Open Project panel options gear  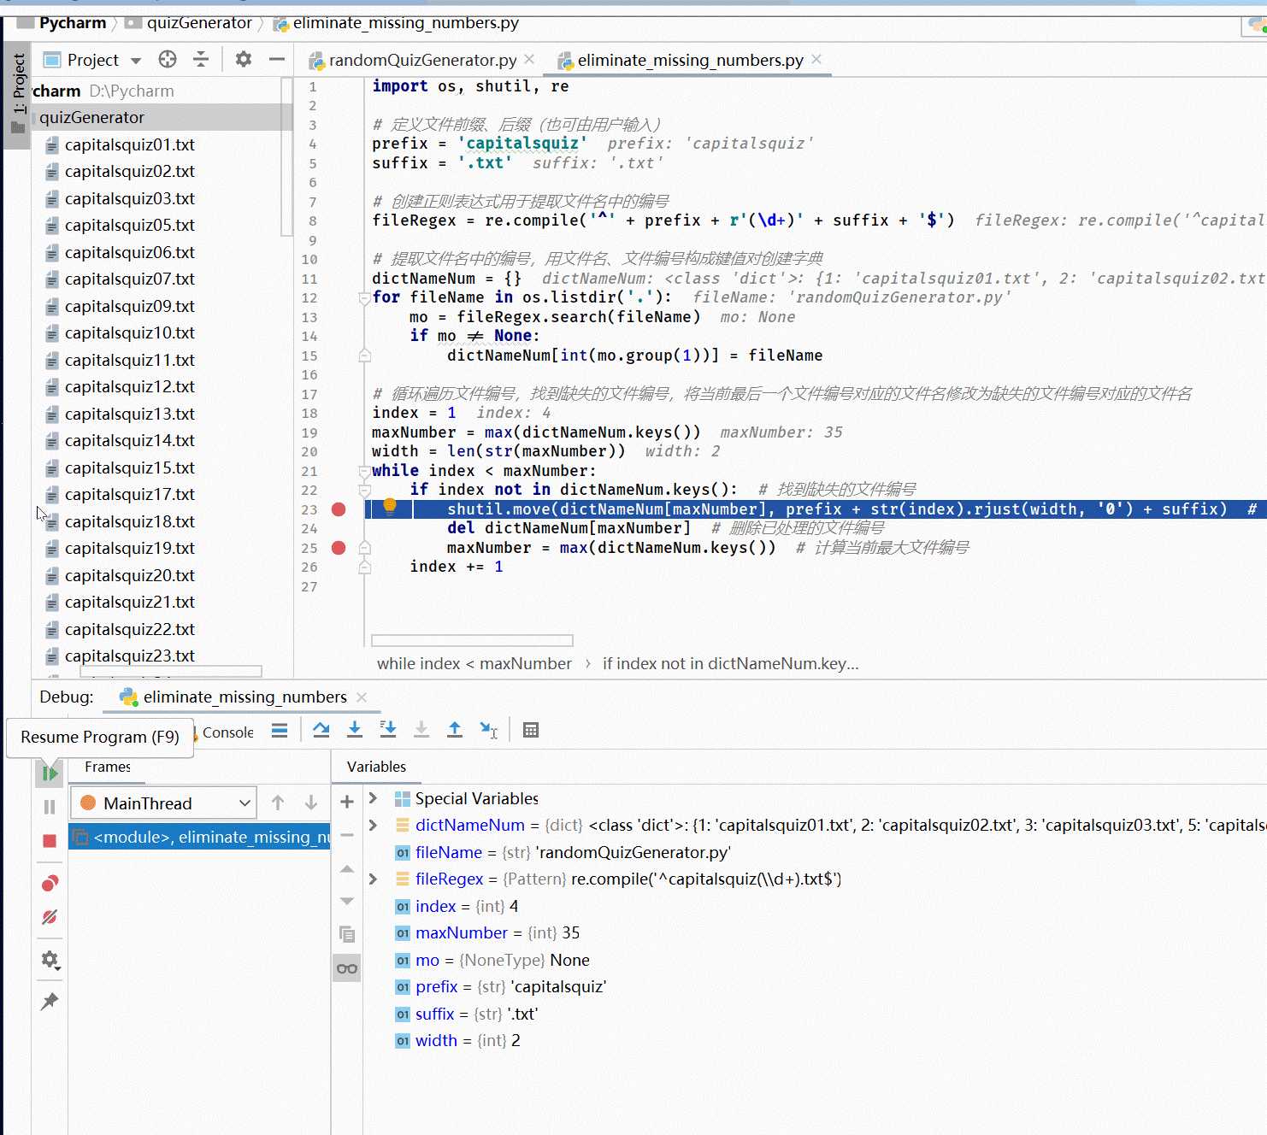244,59
